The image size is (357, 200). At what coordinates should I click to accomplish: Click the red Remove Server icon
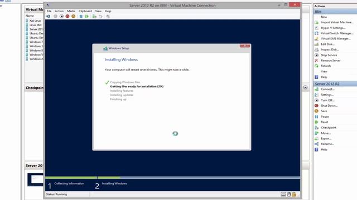coord(316,61)
